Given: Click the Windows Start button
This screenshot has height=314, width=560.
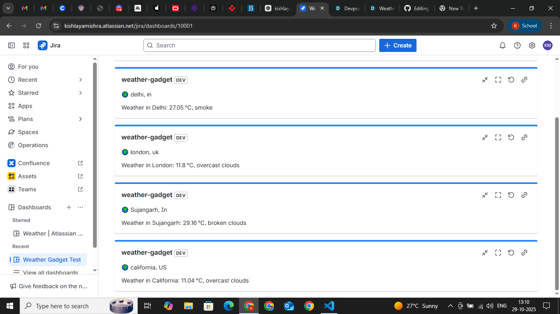Looking at the screenshot, I should (x=10, y=306).
